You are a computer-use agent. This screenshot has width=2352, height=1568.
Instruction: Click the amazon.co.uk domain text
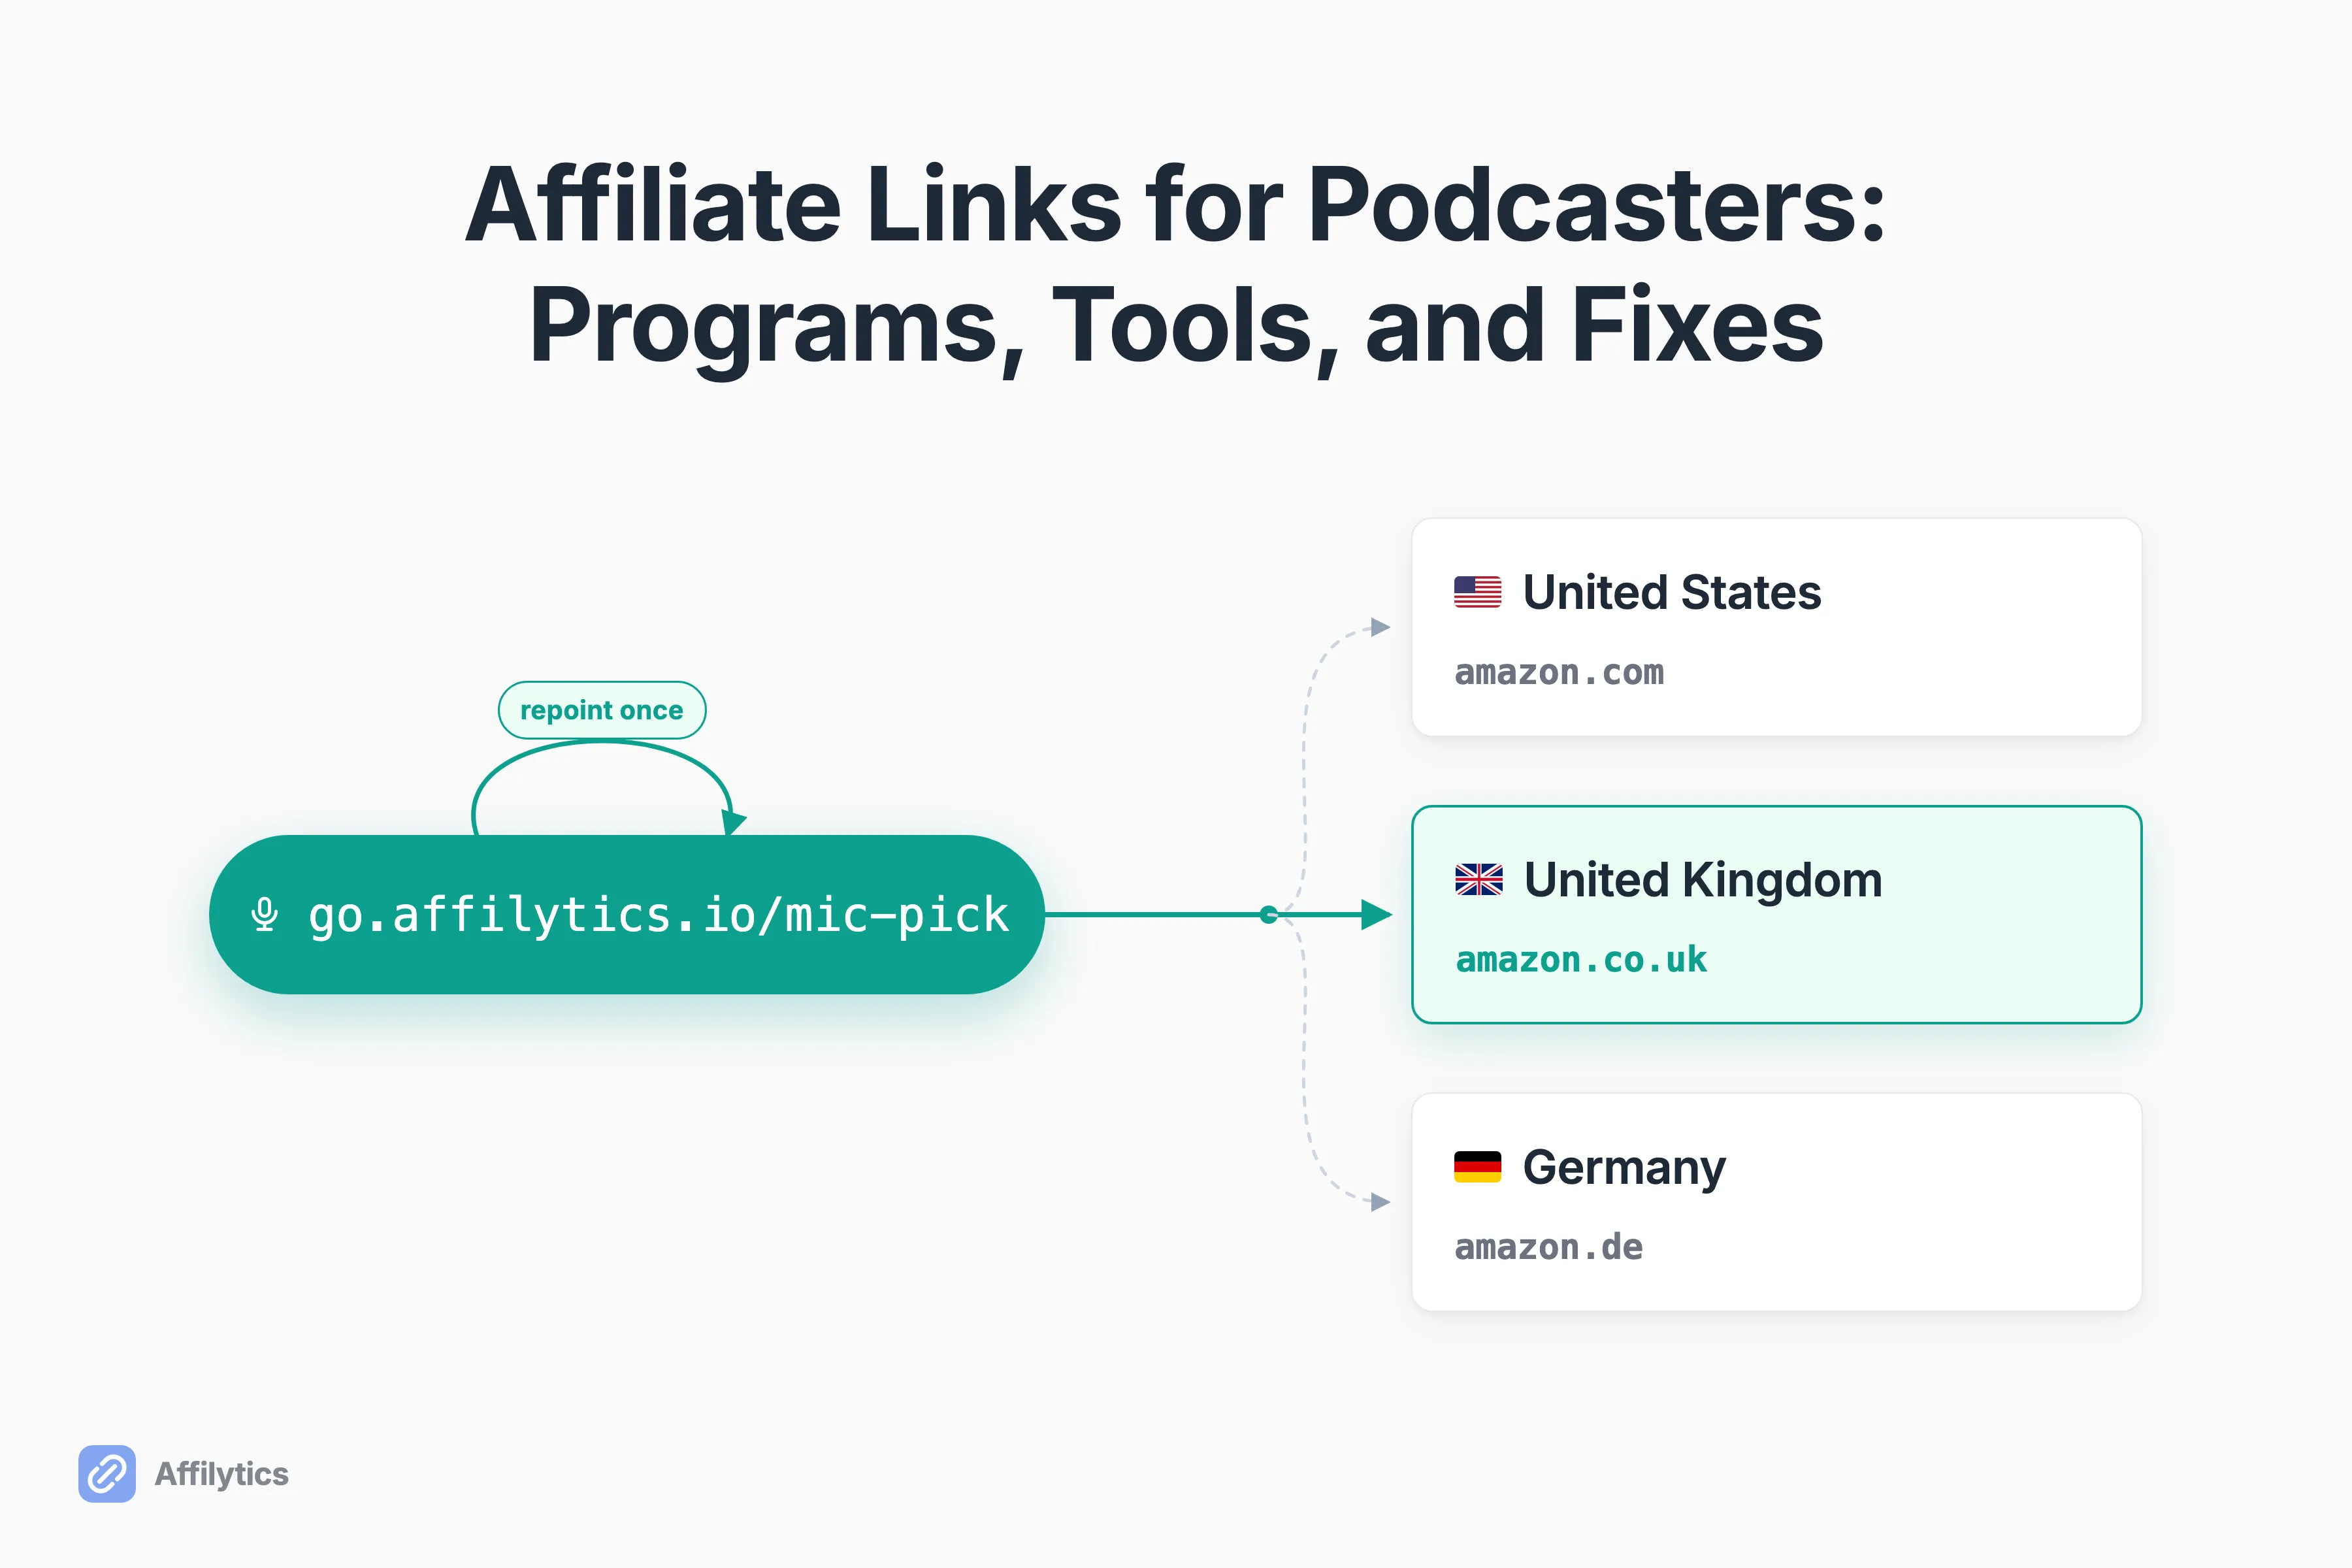tap(1581, 960)
